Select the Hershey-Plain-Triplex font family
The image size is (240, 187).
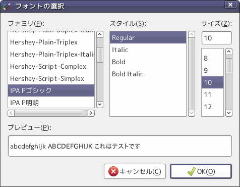coord(51,42)
